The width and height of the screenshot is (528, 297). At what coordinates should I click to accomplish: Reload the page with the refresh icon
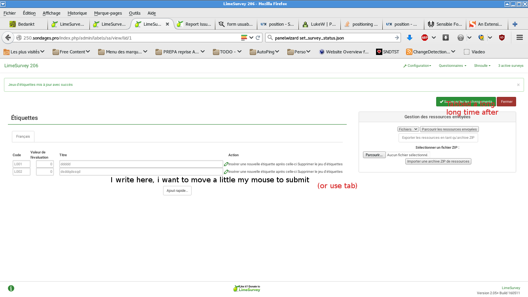tap(258, 38)
